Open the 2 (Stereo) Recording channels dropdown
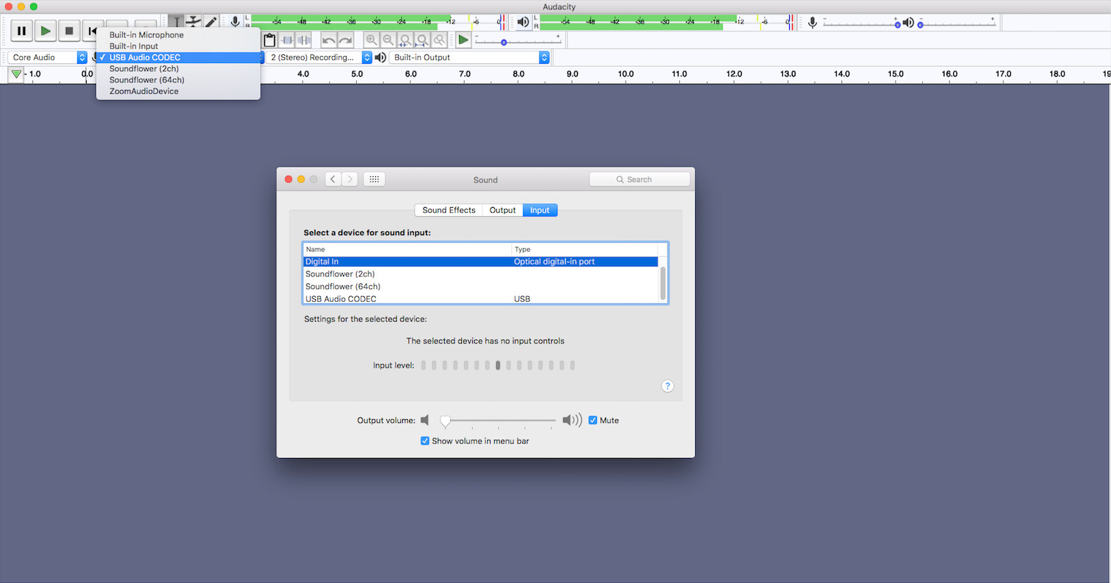 tap(319, 58)
